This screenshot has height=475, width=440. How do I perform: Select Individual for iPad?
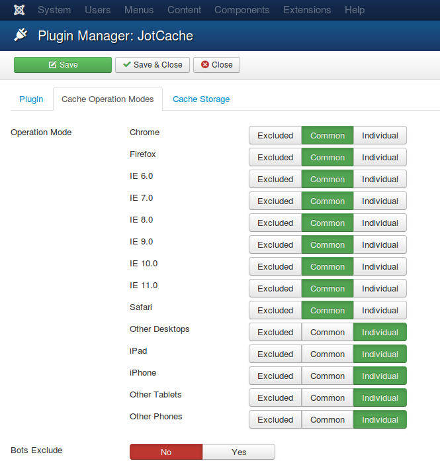click(x=380, y=354)
